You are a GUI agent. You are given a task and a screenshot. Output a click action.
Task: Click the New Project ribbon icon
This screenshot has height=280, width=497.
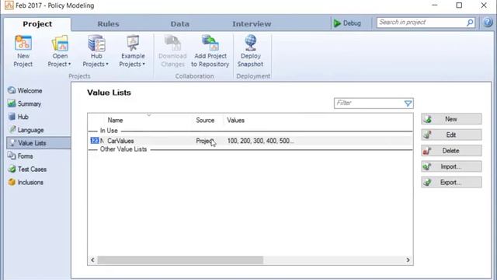[x=23, y=51]
